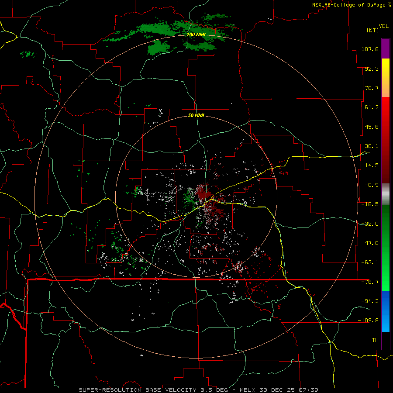The width and height of the screenshot is (393, 393).
Task: Click the VEL legend title
Action: click(383, 26)
